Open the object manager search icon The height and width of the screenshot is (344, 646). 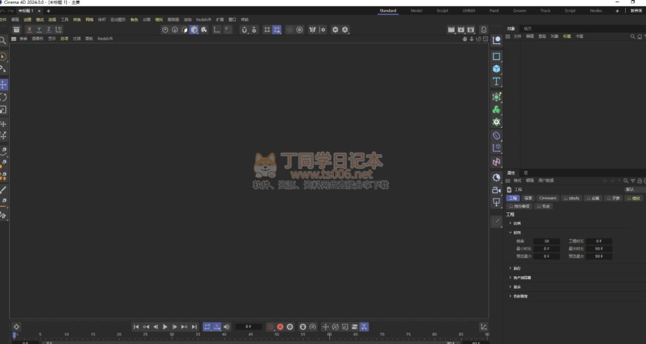click(x=633, y=37)
